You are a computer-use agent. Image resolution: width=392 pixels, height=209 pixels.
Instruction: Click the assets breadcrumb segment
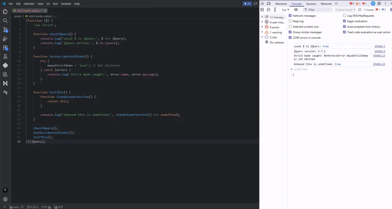point(18,16)
